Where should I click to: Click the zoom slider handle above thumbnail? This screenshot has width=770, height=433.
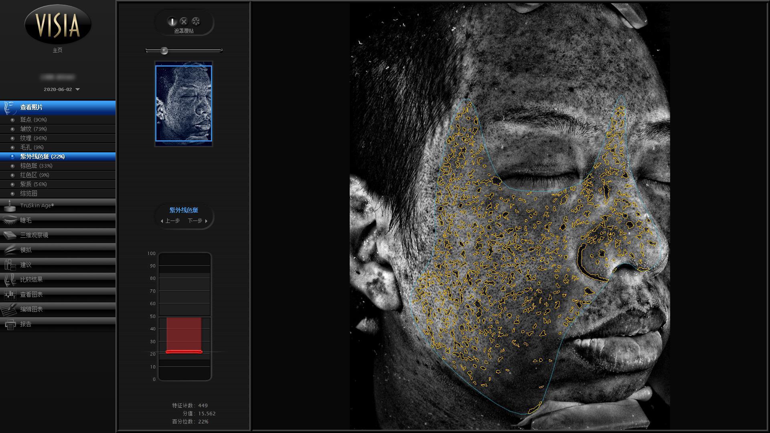164,51
